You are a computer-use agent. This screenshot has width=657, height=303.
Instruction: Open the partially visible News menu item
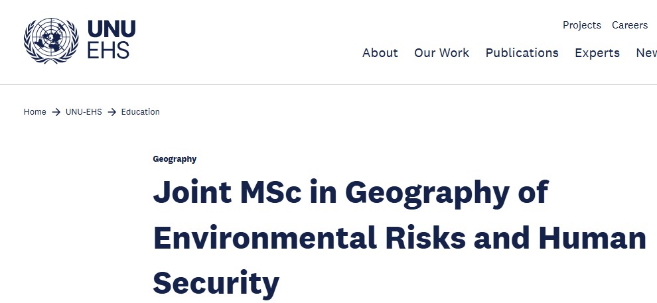point(646,53)
